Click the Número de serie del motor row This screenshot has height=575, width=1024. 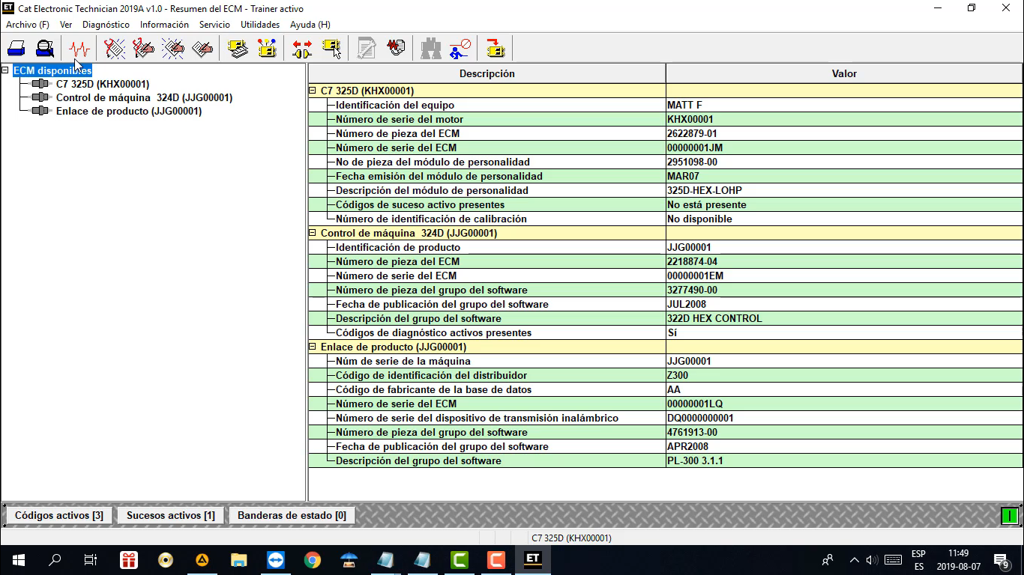pyautogui.click(x=666, y=119)
